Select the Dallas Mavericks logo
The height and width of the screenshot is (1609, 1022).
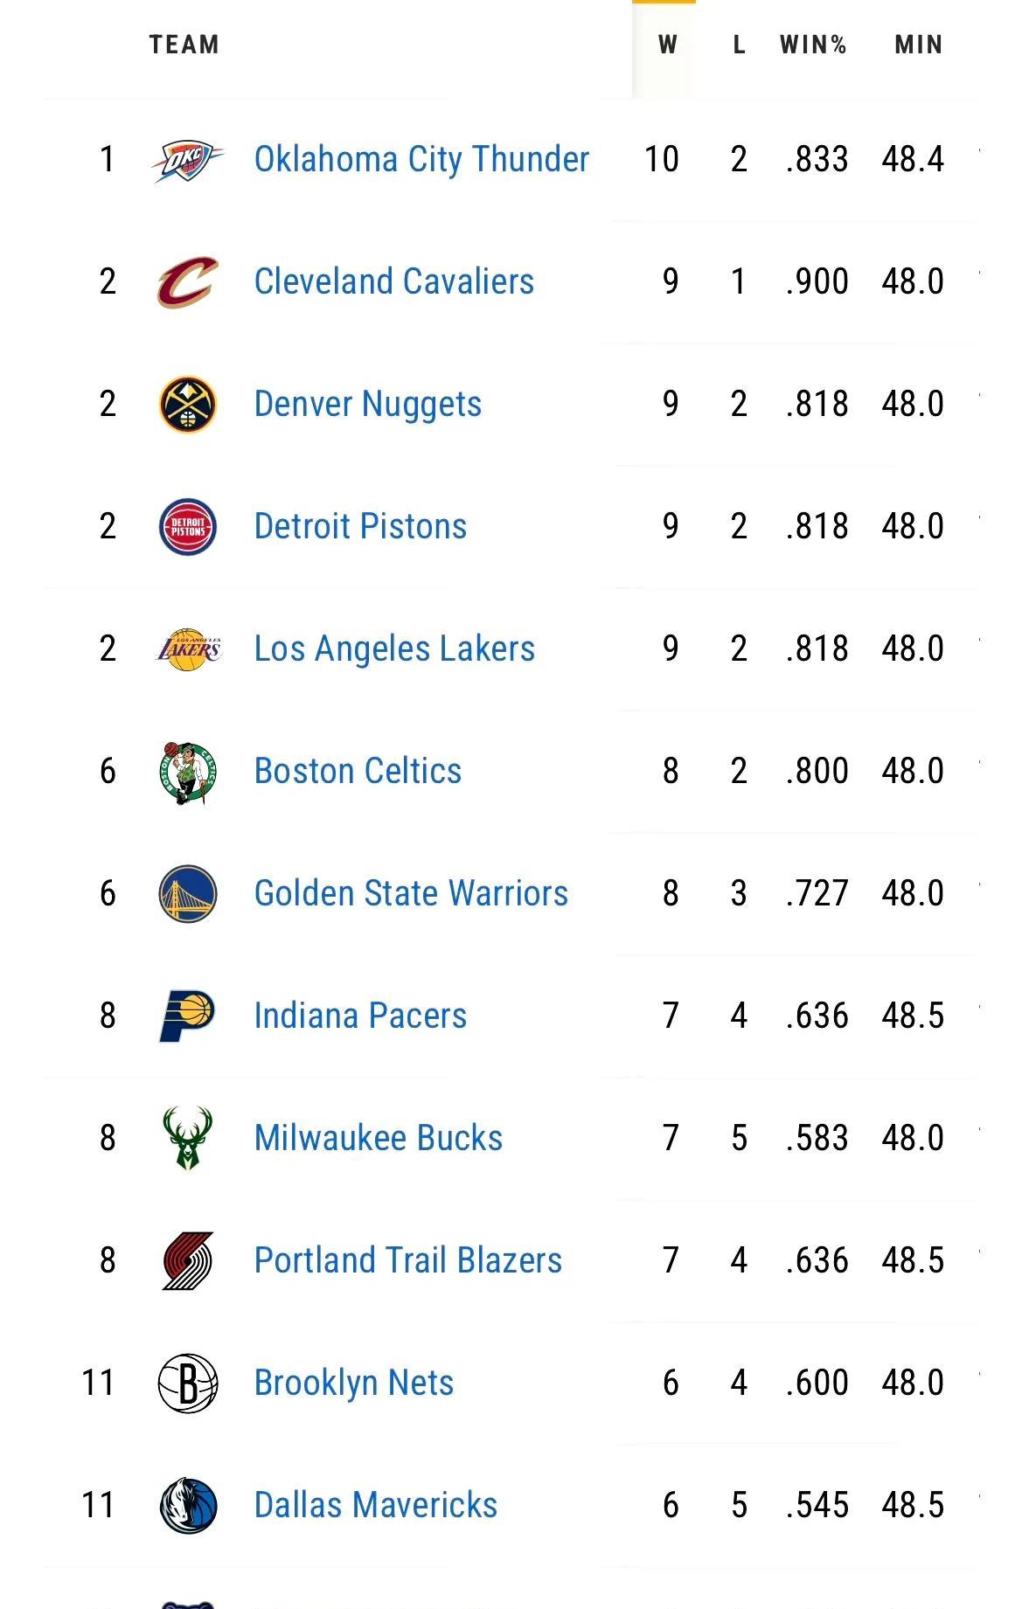tap(188, 1506)
